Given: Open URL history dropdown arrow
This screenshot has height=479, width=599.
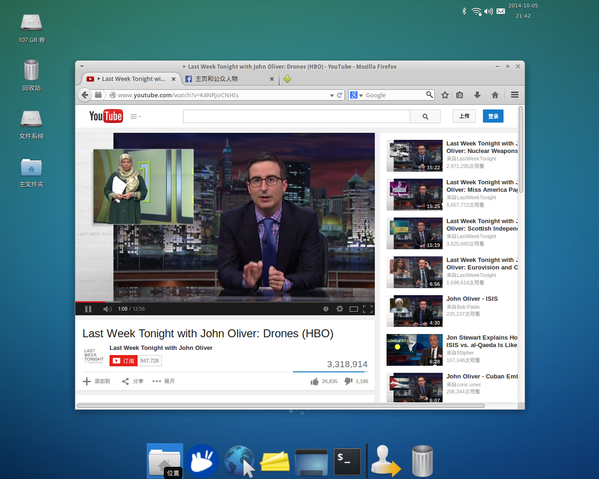Looking at the screenshot, I should (x=332, y=95).
